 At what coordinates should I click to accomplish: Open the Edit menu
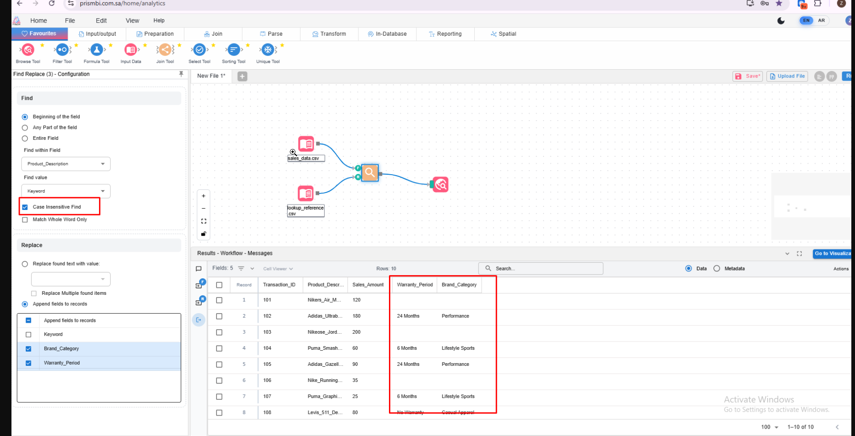101,21
